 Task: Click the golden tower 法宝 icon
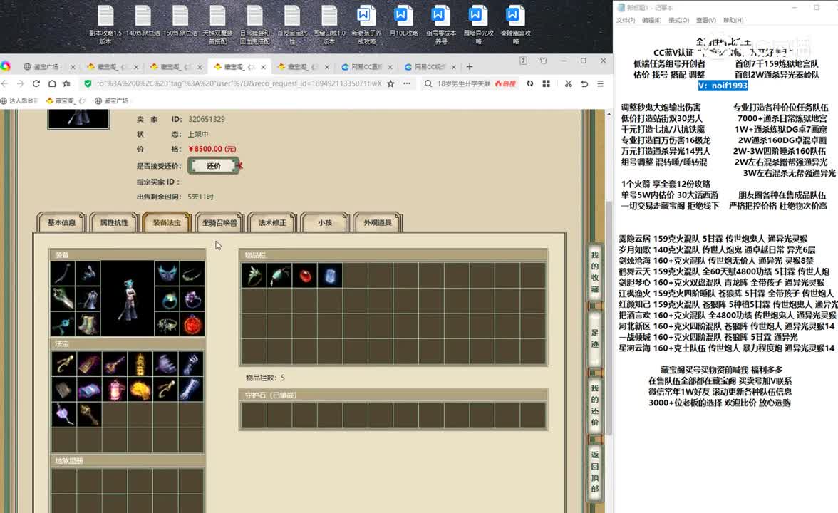click(140, 364)
